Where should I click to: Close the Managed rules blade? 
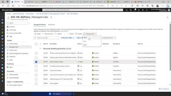pos(168,17)
